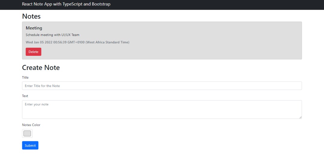Click the Title field label

click(25, 77)
